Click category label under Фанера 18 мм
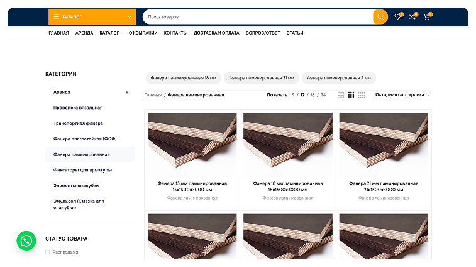476x267 pixels. (288, 198)
